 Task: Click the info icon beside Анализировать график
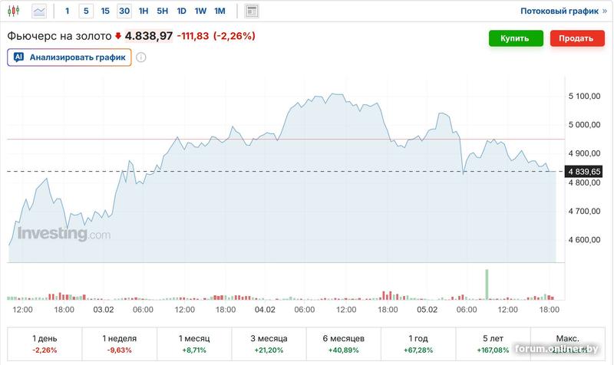(141, 57)
